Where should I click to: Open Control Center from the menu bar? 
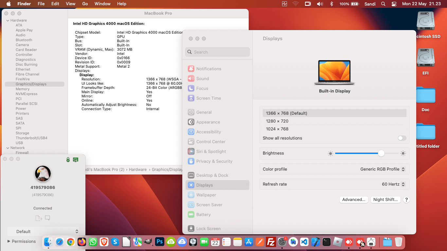[x=394, y=4]
